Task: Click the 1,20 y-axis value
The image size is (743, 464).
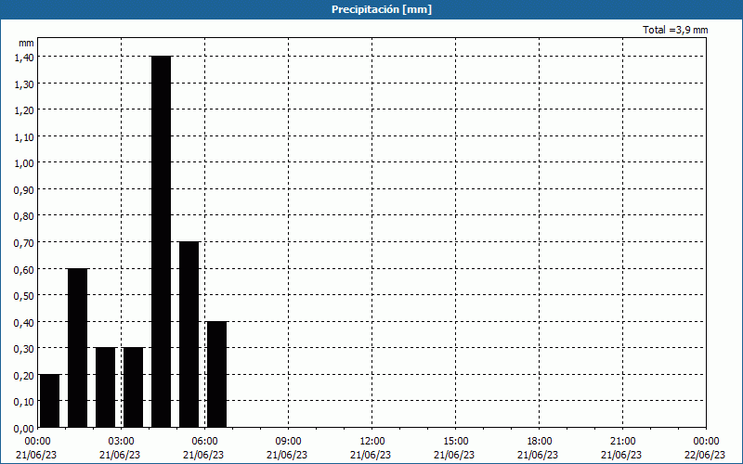Action: pos(24,110)
